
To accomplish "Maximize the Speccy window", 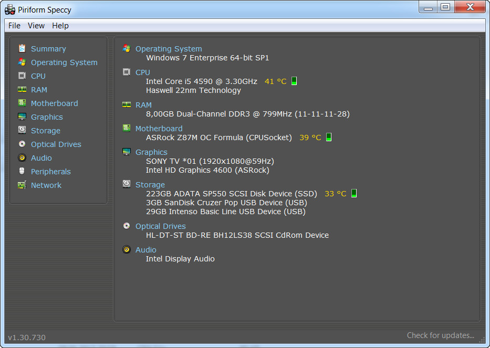I will [x=445, y=7].
